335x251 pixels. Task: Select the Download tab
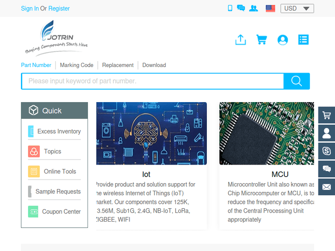(154, 65)
